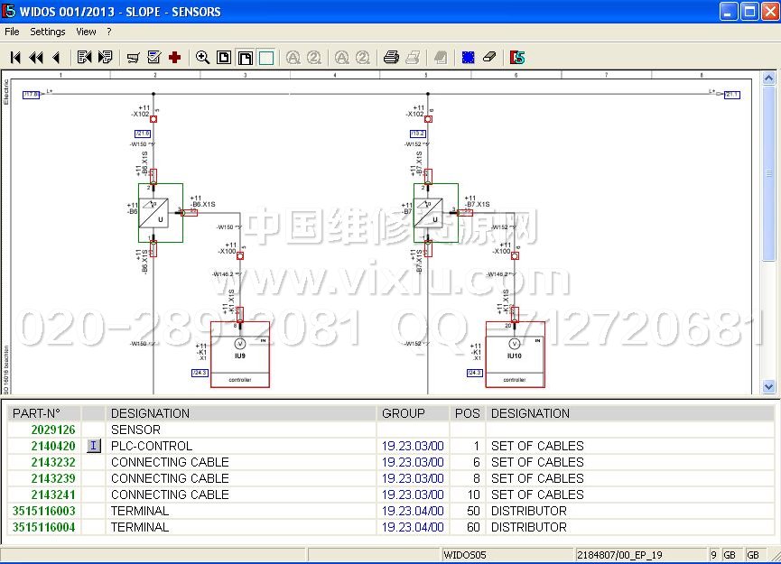Select group 19.23.04/00 for terminal 3515116003
The width and height of the screenshot is (781, 564).
[413, 511]
